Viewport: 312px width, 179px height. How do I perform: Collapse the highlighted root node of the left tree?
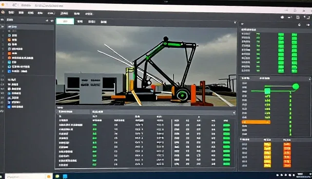[x=12, y=27]
